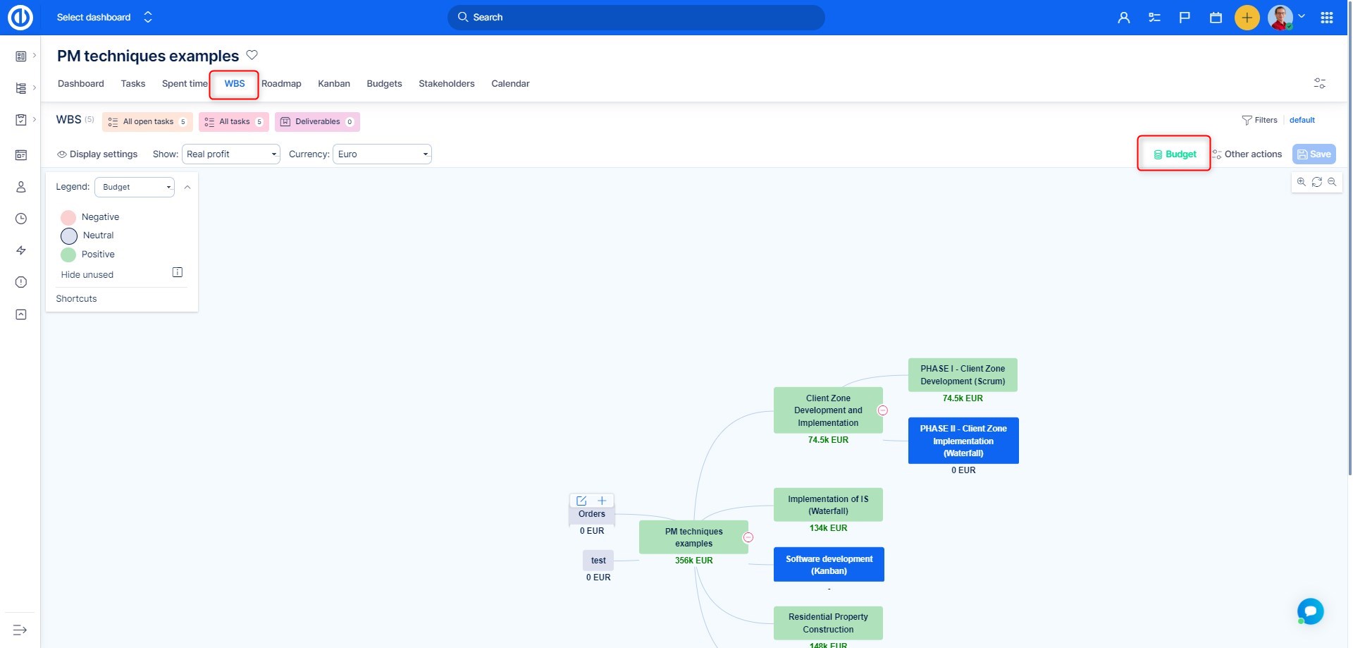Click the yellow plus create button
Image resolution: width=1353 pixels, height=648 pixels.
[x=1247, y=18]
